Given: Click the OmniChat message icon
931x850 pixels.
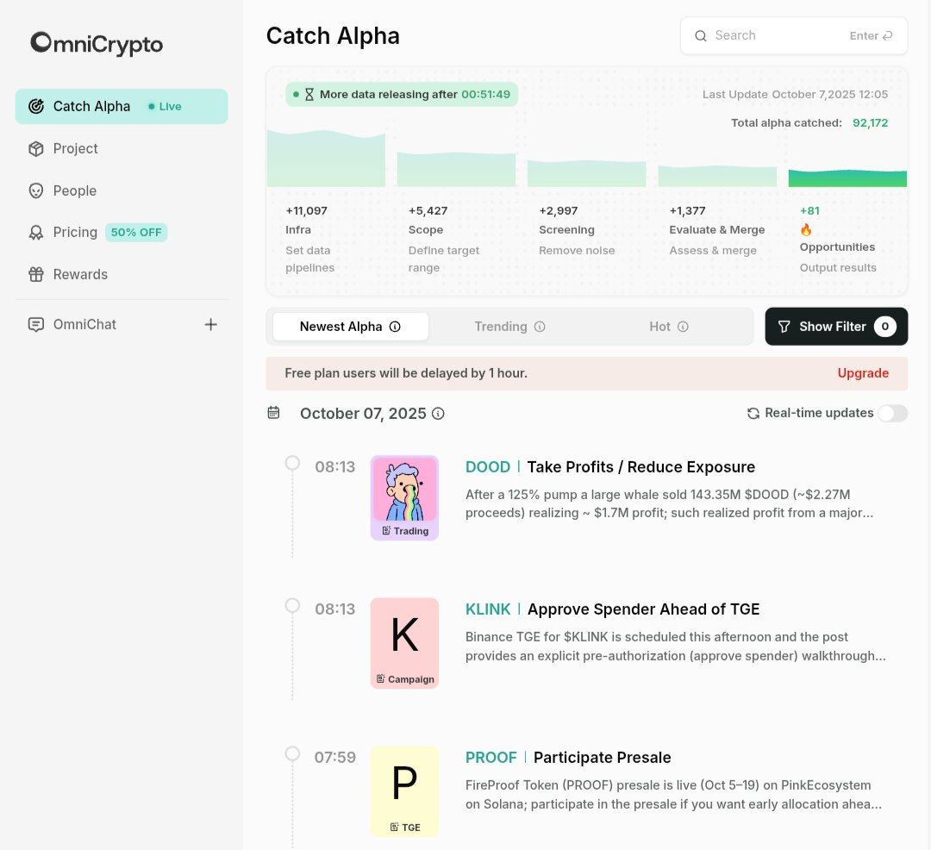Looking at the screenshot, I should (x=36, y=324).
